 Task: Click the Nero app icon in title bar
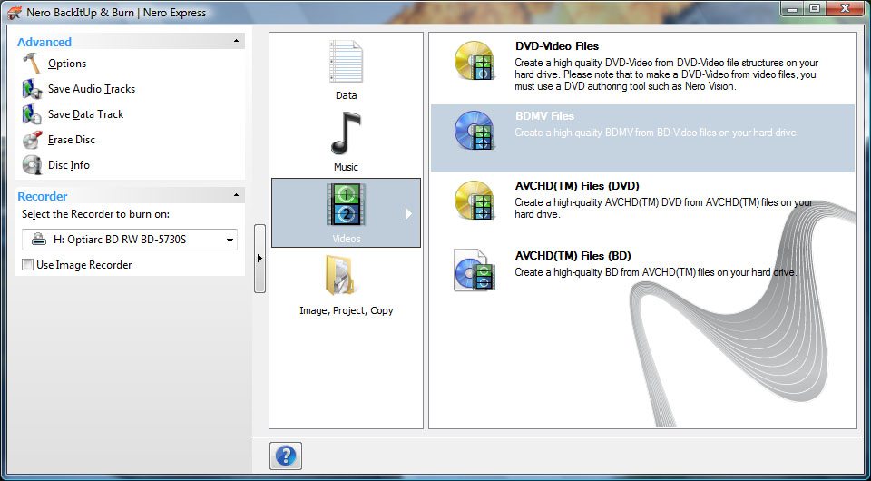[x=15, y=12]
